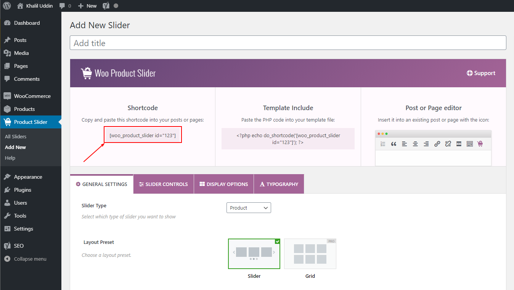This screenshot has width=514, height=290.
Task: Click toolbar toggle keyboard icon in preview
Action: pyautogui.click(x=470, y=144)
